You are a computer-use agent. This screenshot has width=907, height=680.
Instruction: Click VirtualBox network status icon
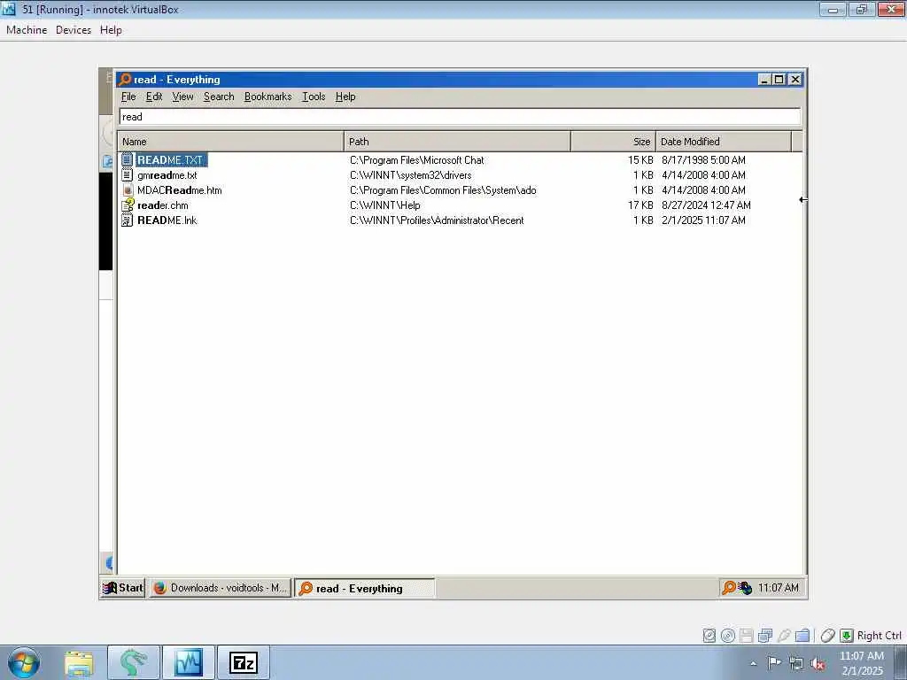point(764,636)
